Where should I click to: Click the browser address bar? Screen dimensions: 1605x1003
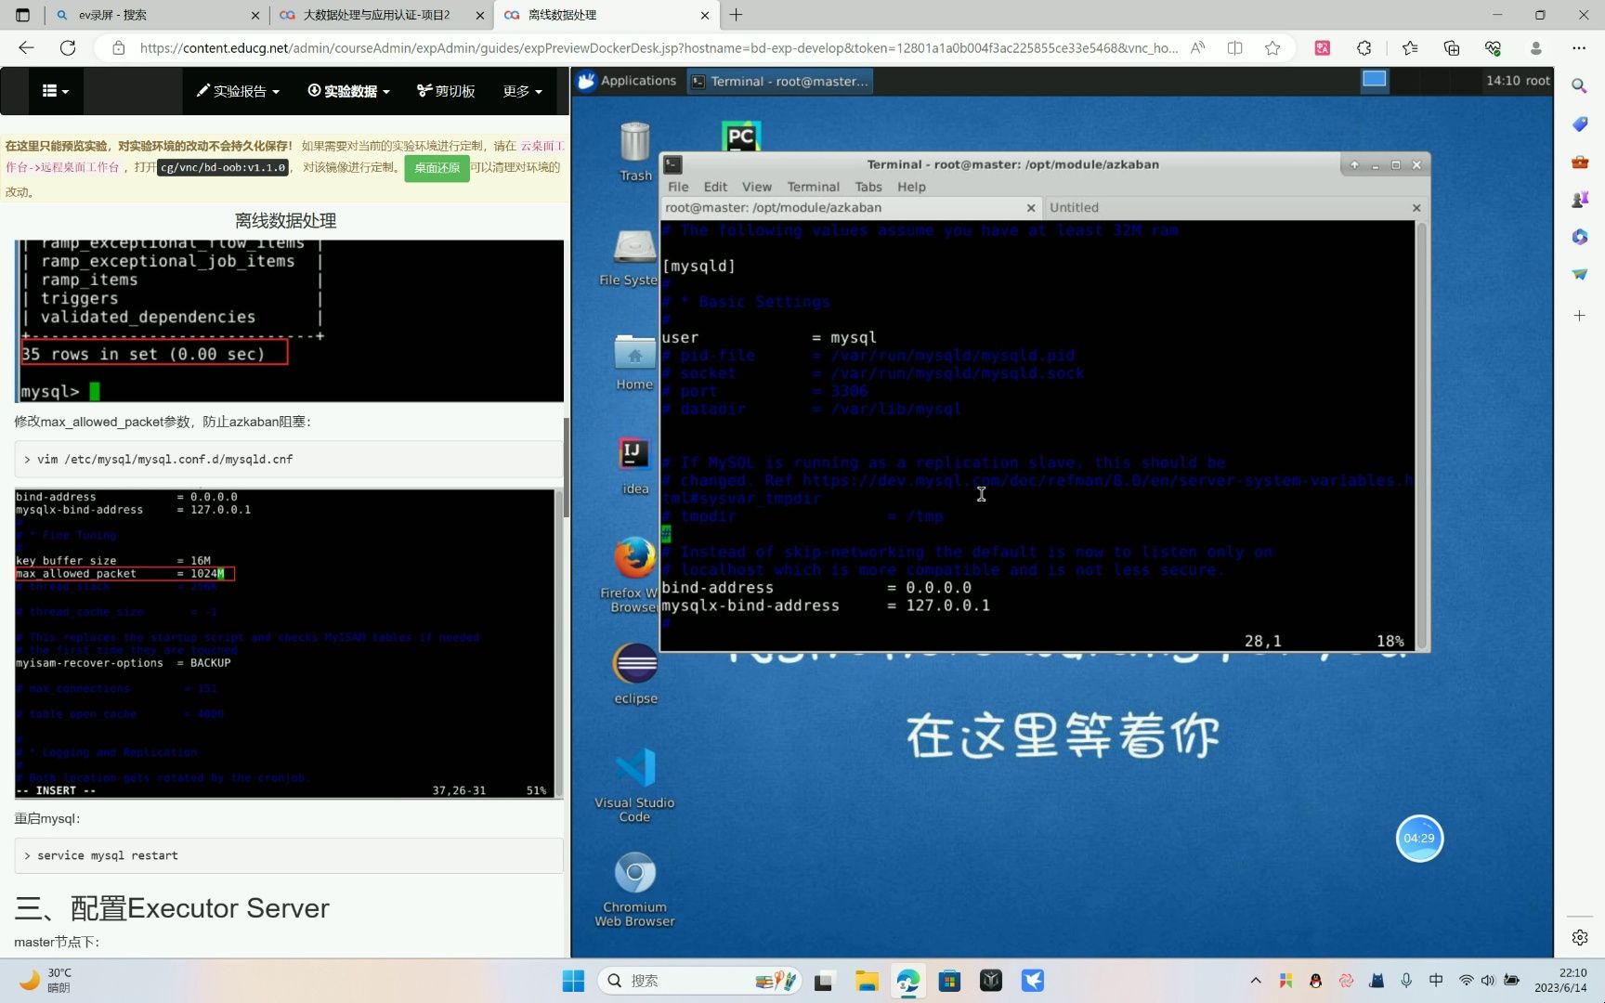(659, 48)
